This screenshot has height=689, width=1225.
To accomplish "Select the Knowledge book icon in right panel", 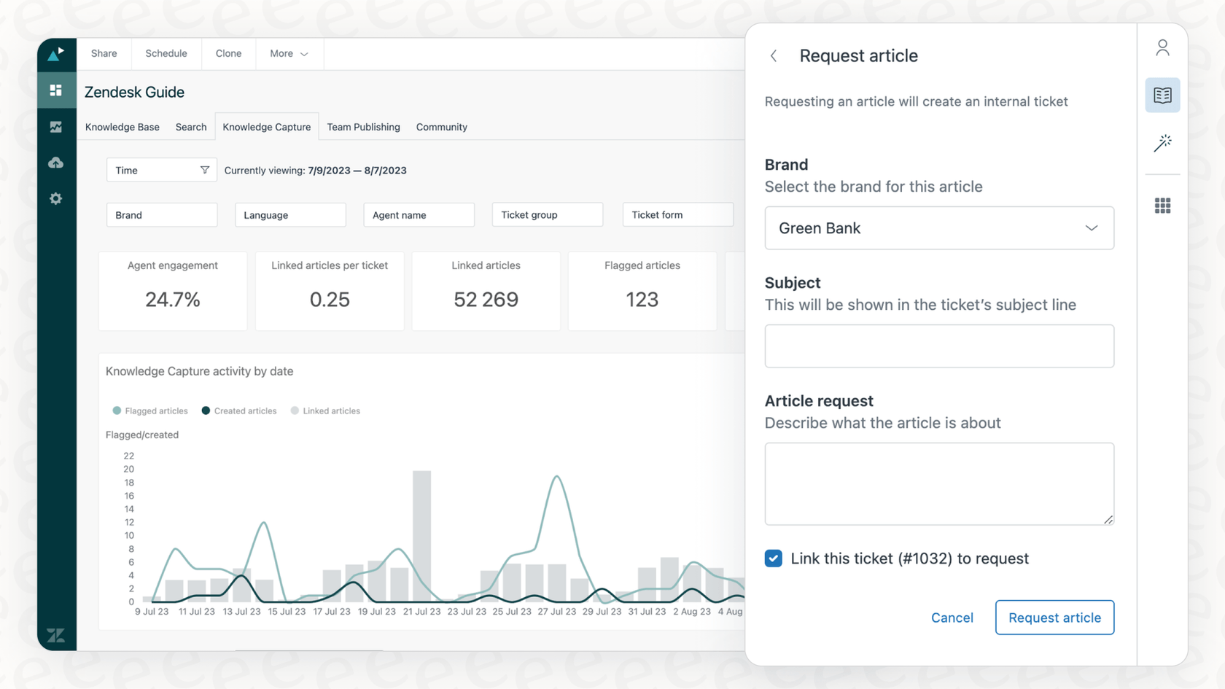I will click(x=1162, y=95).
